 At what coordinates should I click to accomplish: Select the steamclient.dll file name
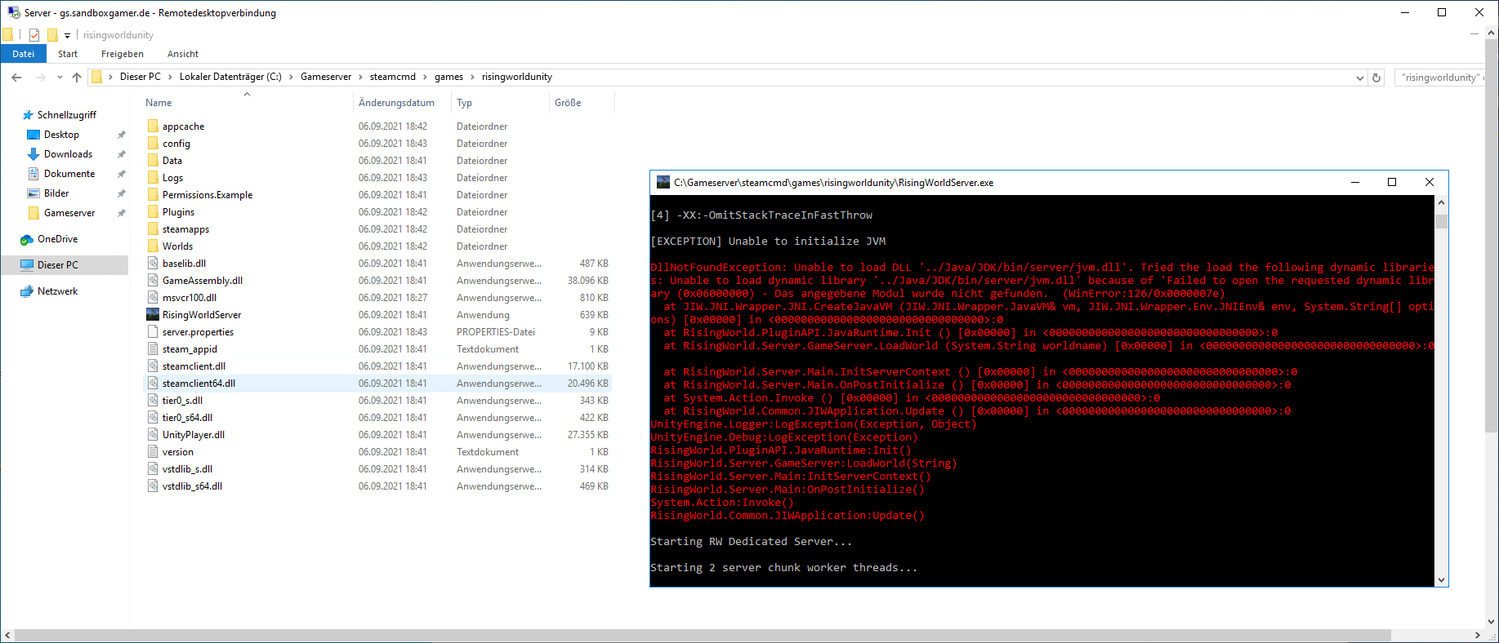coord(194,366)
